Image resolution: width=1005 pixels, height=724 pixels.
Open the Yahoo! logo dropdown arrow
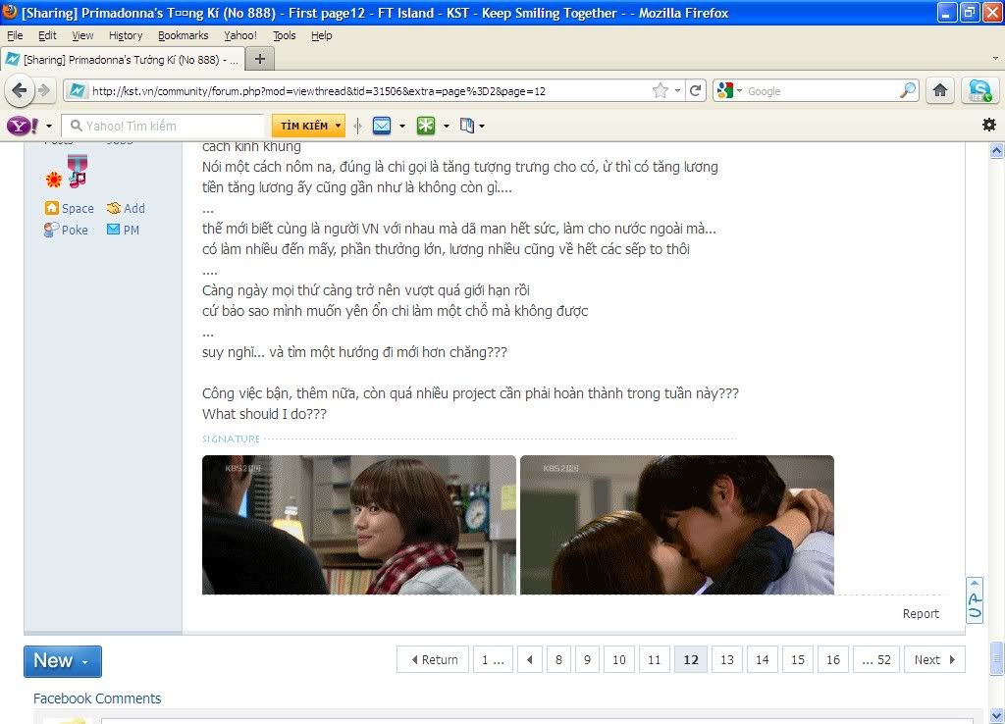click(x=49, y=126)
